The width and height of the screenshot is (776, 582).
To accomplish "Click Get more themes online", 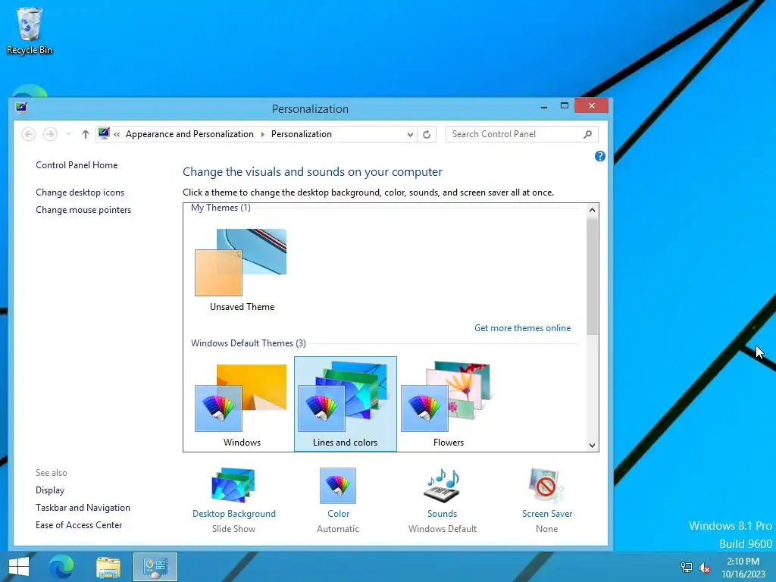I will click(523, 328).
